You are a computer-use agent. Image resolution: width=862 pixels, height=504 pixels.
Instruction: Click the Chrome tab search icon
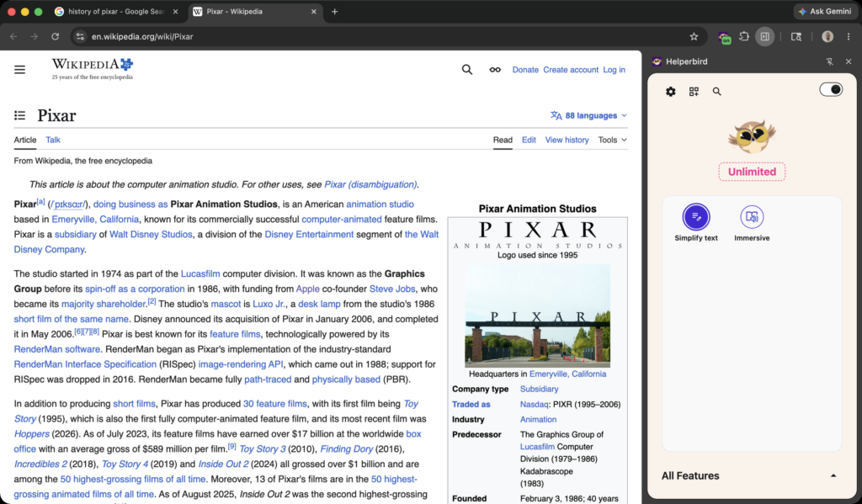tap(796, 37)
